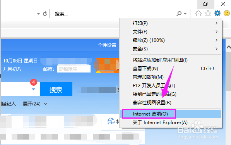Expand address bar history dropdown arrow
The width and height of the screenshot is (231, 145).
[38, 14]
